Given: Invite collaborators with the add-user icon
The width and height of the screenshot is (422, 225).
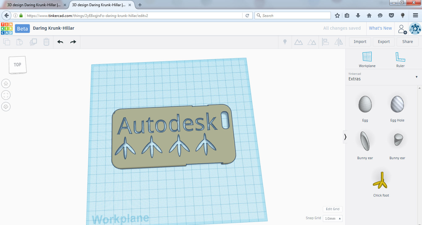Looking at the screenshot, I should pos(402,29).
